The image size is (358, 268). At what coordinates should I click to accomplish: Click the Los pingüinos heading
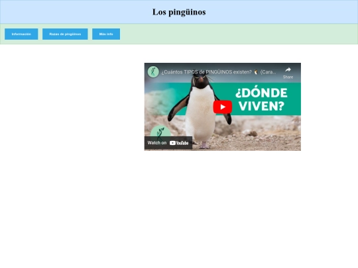click(x=179, y=12)
